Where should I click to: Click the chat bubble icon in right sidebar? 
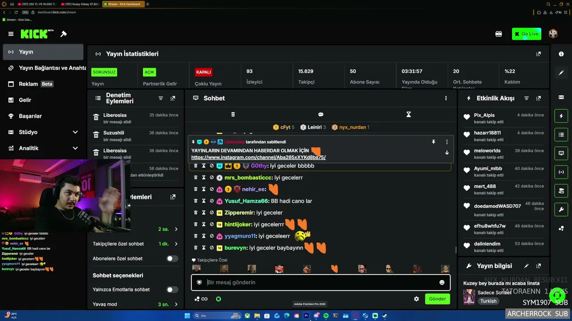tap(561, 153)
